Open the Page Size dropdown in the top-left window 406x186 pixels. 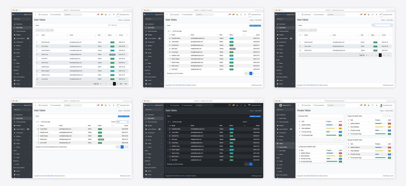click(101, 84)
